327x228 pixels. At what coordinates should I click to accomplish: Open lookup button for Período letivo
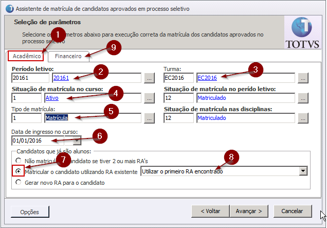tap(149, 78)
